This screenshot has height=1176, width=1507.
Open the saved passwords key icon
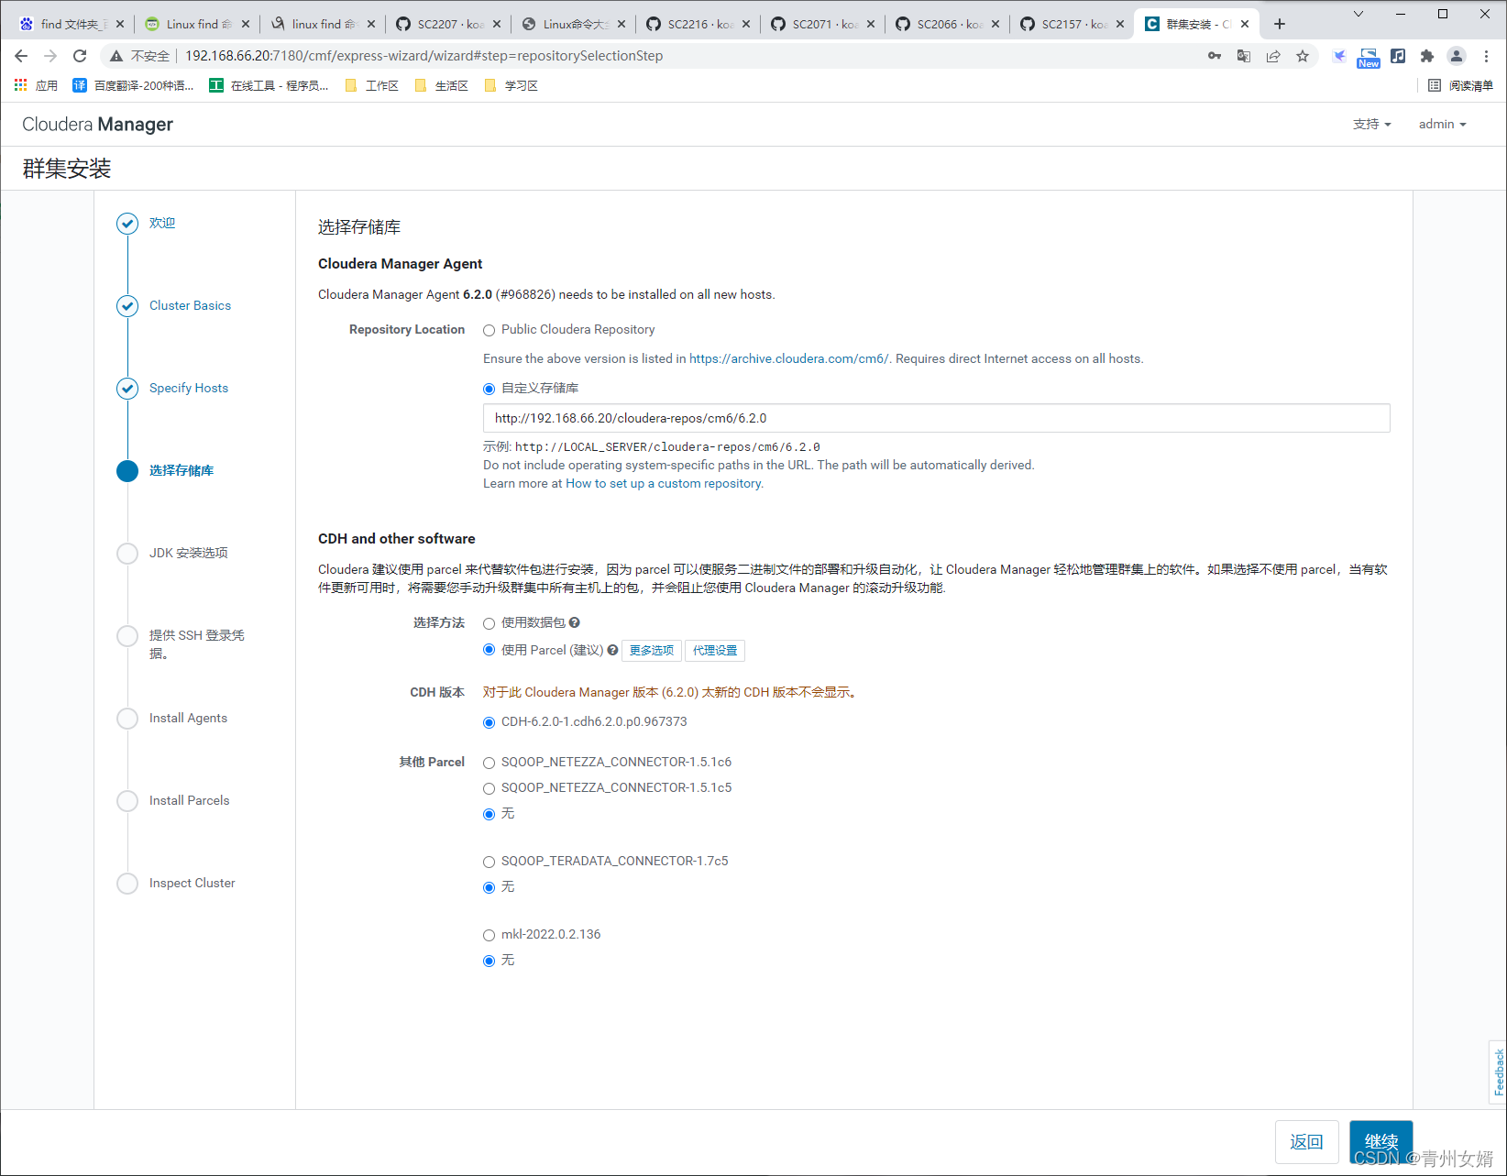tap(1215, 56)
